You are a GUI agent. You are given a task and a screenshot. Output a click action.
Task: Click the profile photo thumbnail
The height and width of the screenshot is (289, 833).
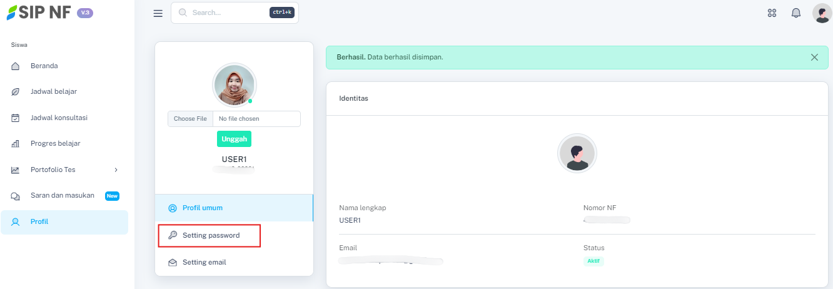tap(234, 85)
